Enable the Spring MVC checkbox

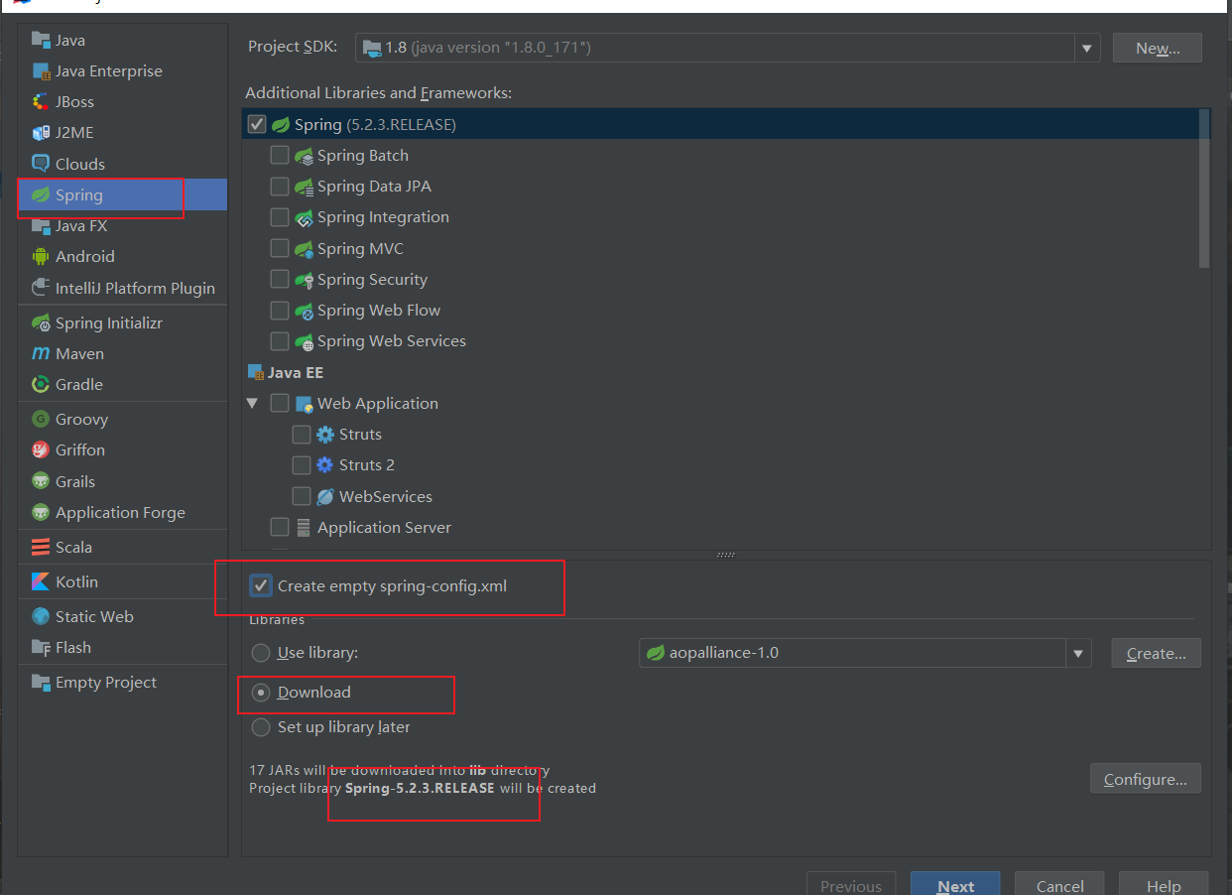[x=280, y=248]
